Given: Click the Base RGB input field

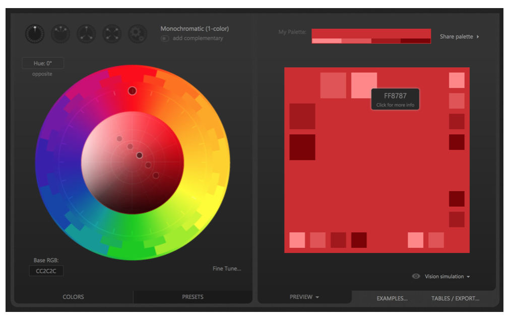Looking at the screenshot, I should click(45, 271).
